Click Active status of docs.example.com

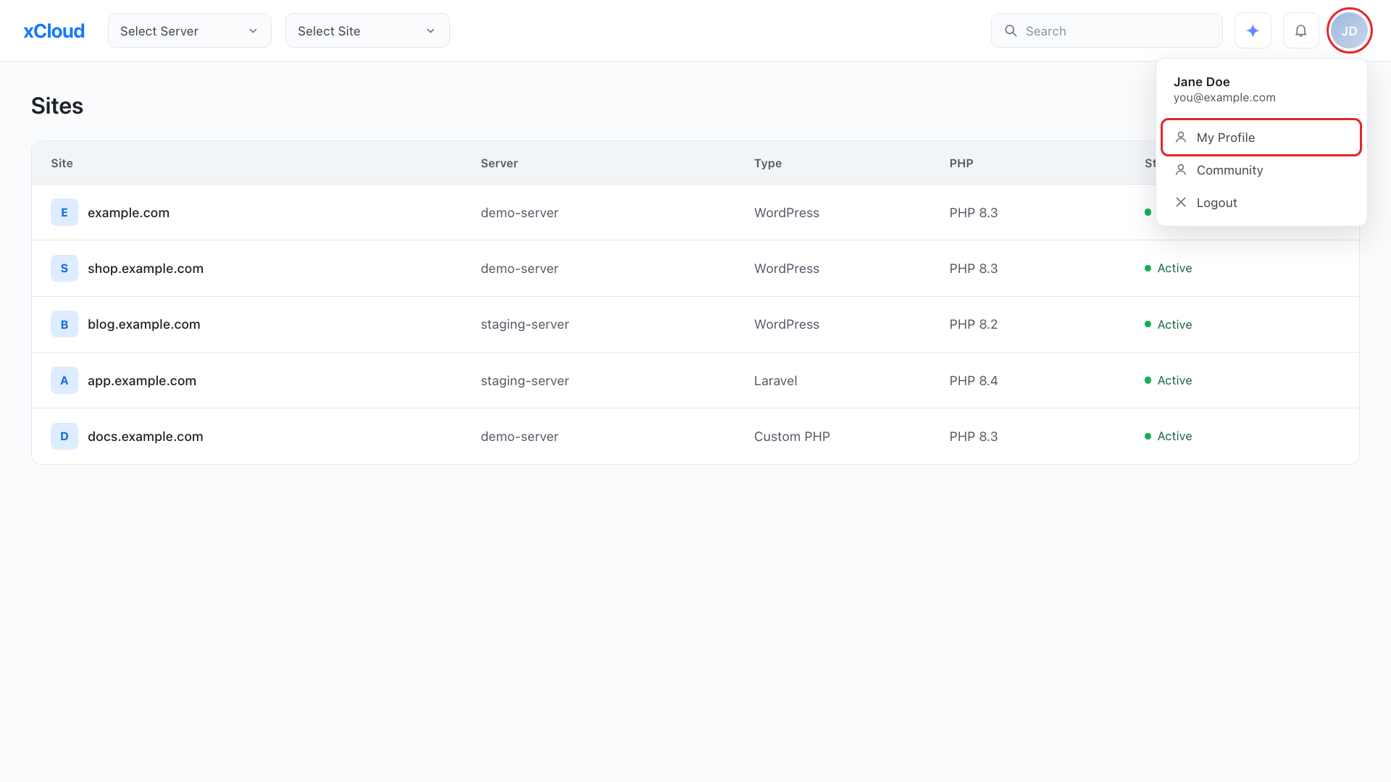[1168, 436]
